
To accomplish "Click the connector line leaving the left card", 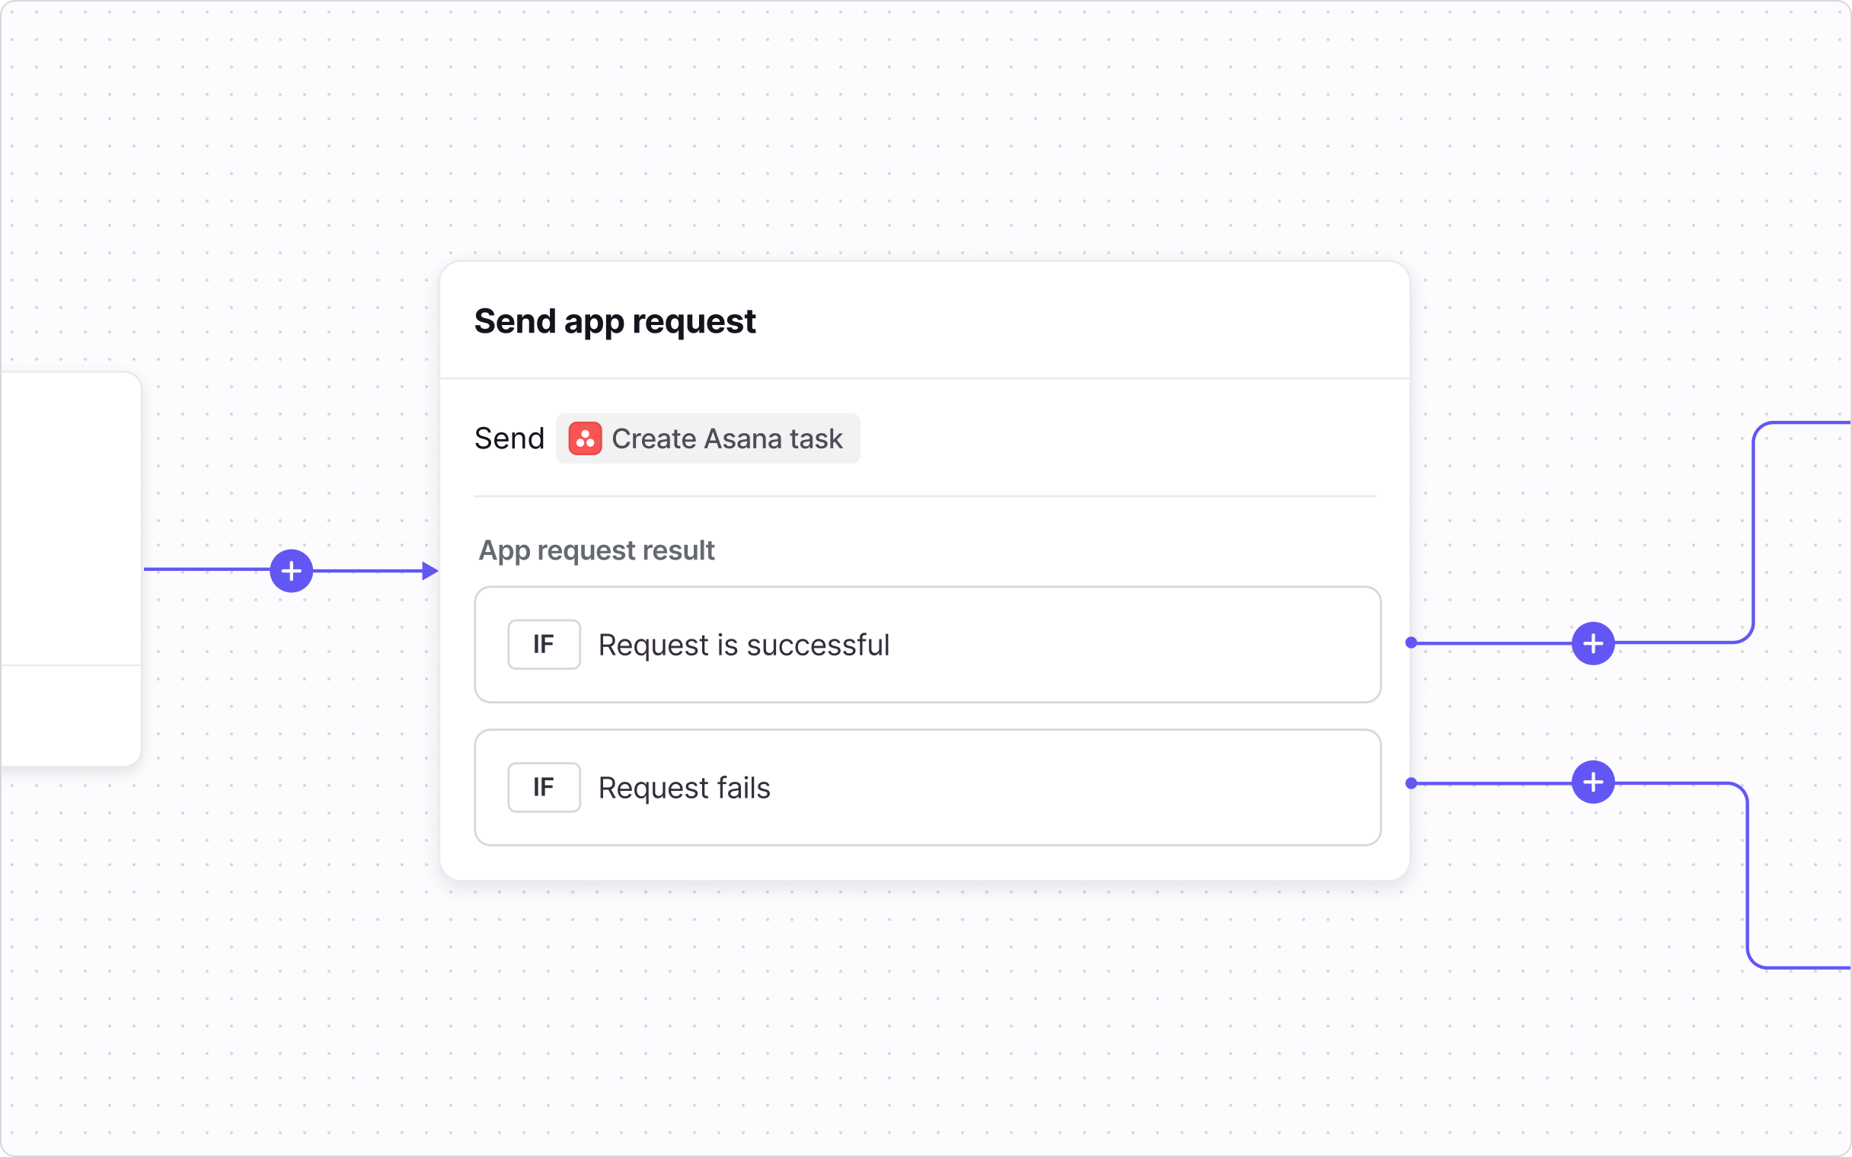I will click(205, 569).
